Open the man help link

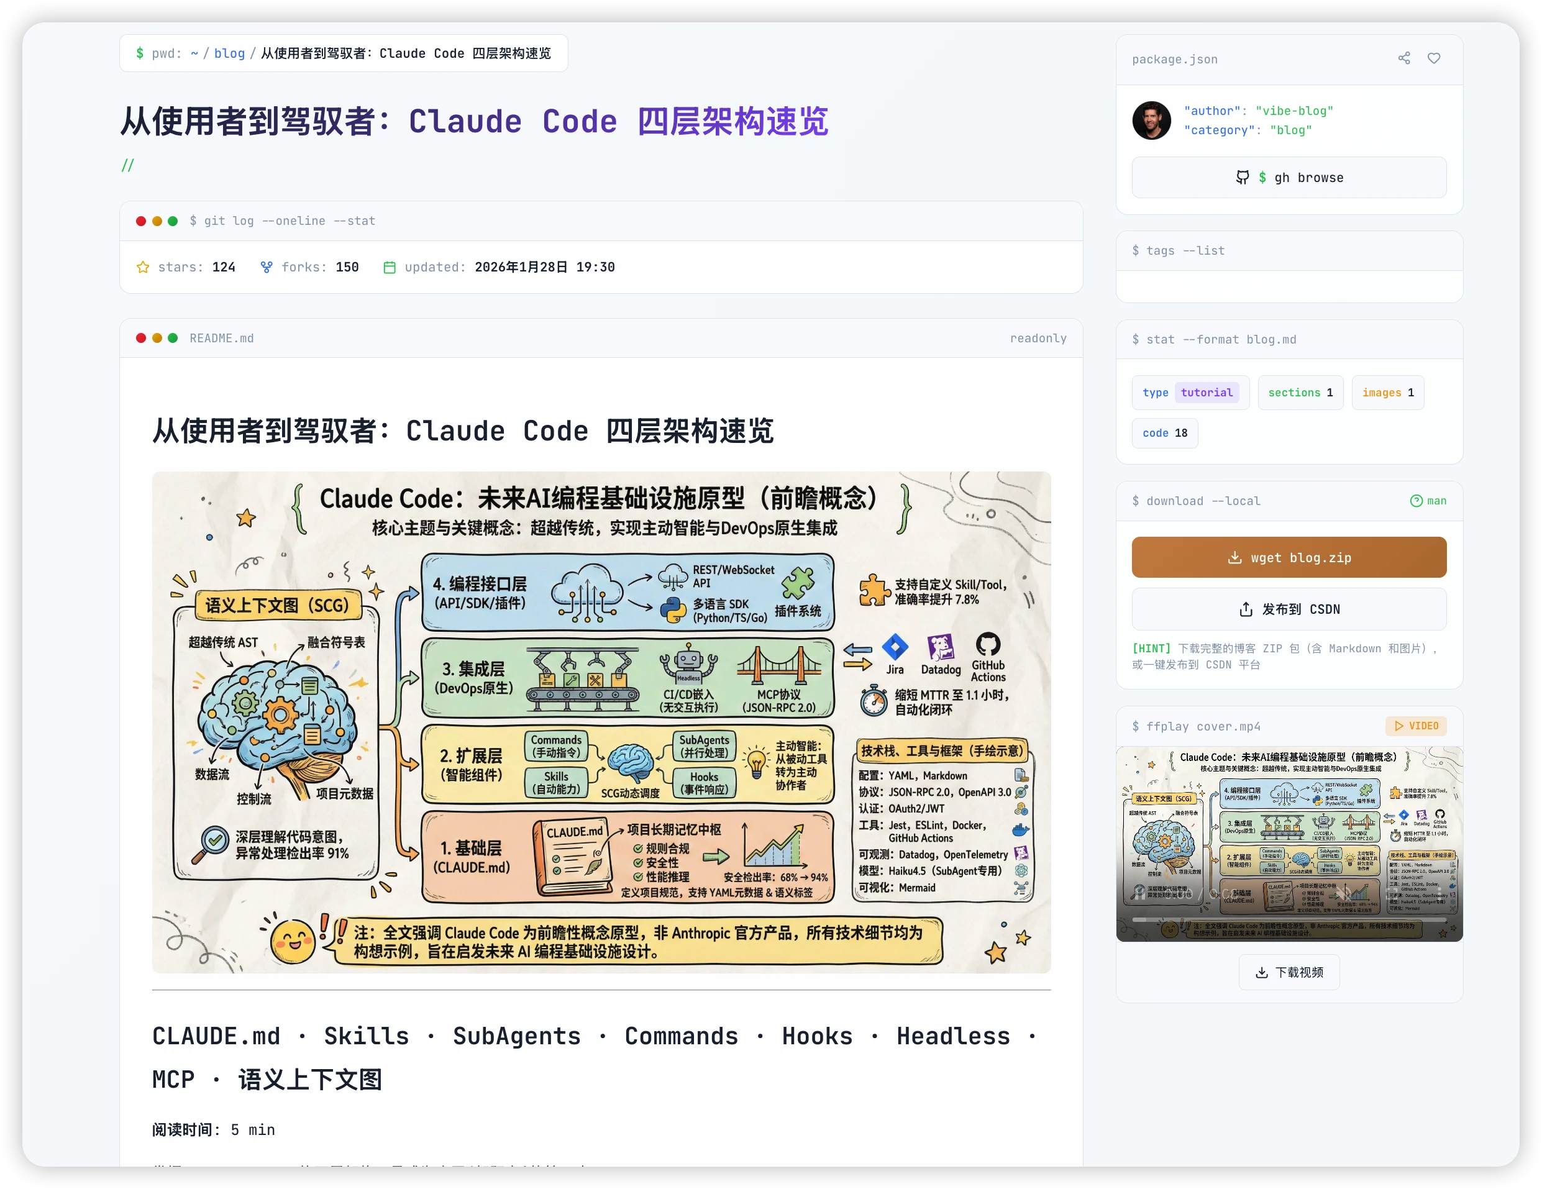[x=1428, y=501]
